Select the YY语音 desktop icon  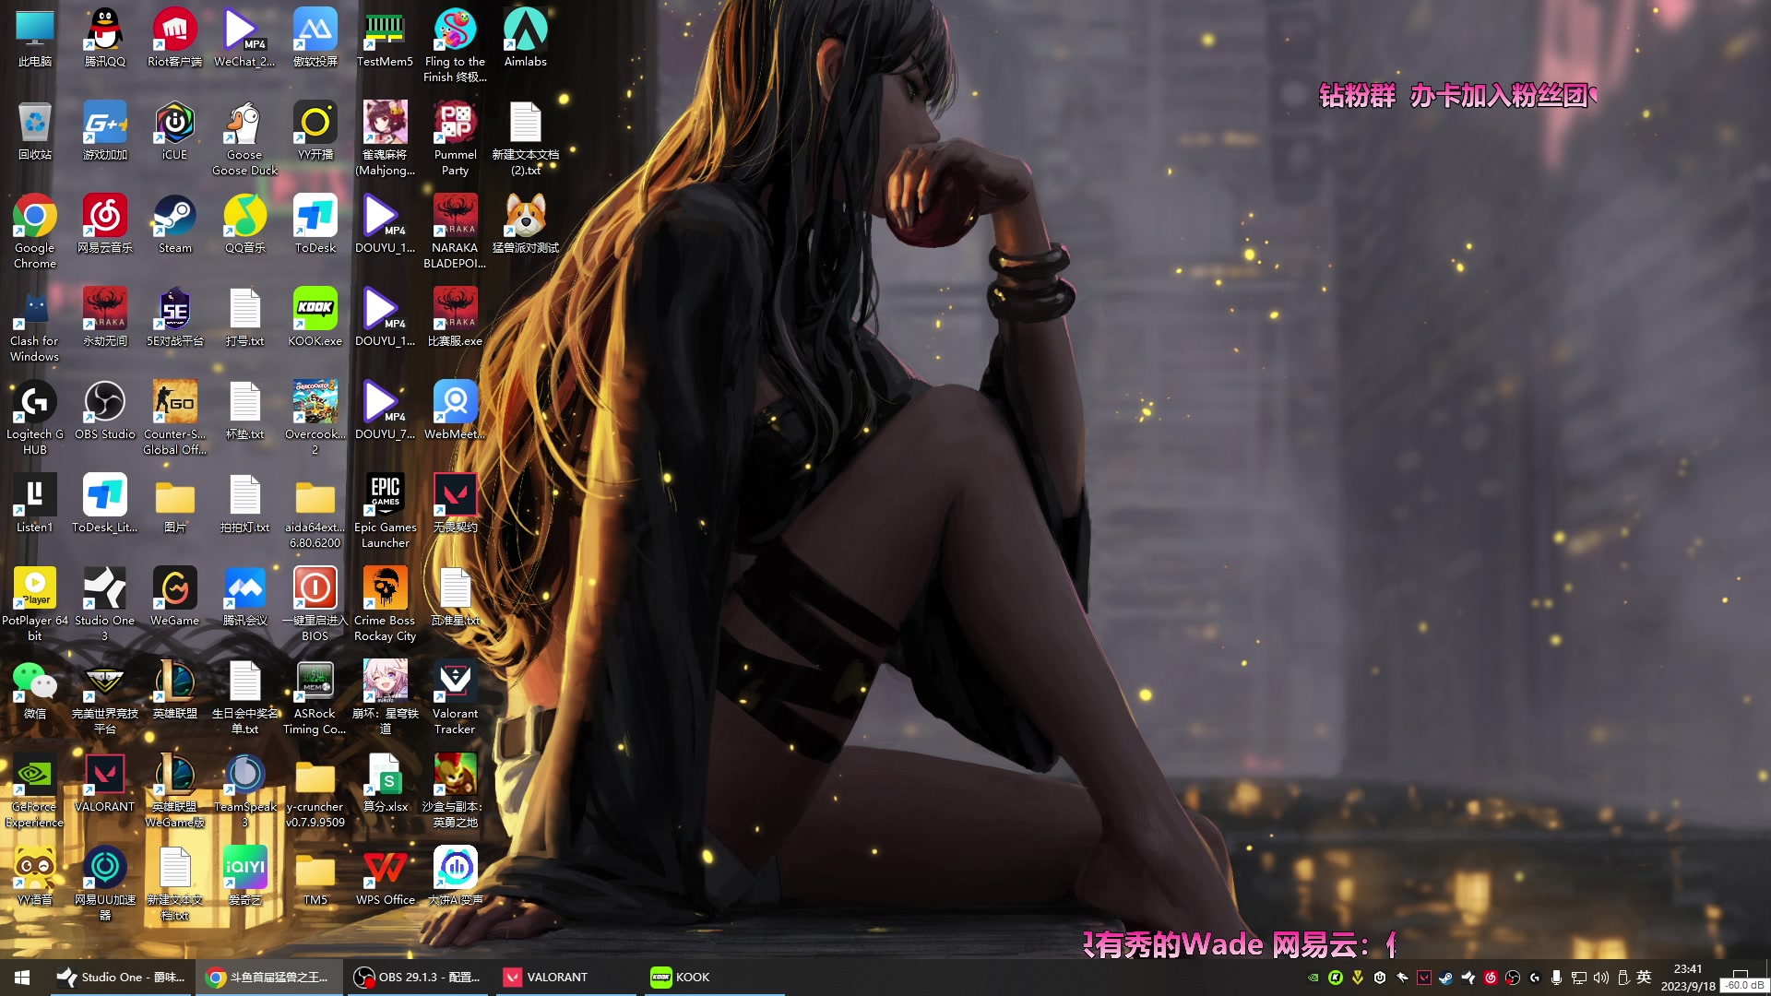[x=35, y=876]
